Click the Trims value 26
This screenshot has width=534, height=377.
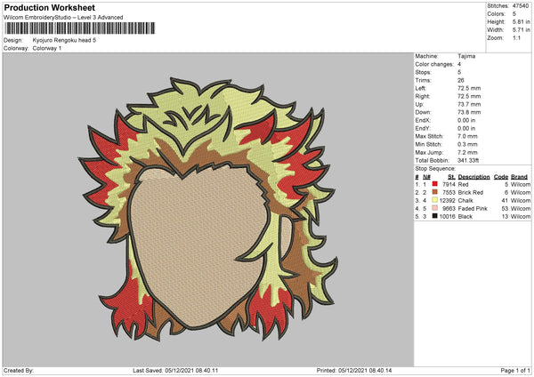[x=461, y=80]
